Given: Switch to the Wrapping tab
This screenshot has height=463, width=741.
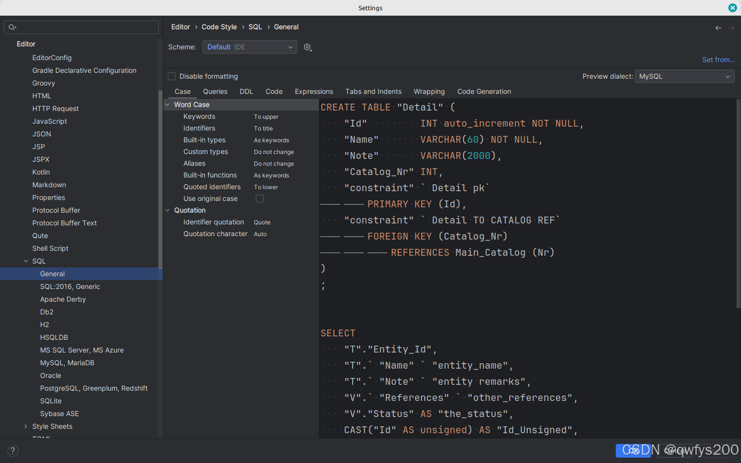Looking at the screenshot, I should pyautogui.click(x=429, y=91).
